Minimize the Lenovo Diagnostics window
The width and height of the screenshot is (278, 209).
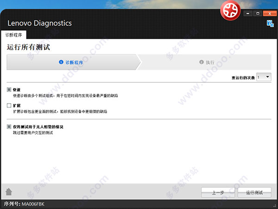[x=248, y=14]
